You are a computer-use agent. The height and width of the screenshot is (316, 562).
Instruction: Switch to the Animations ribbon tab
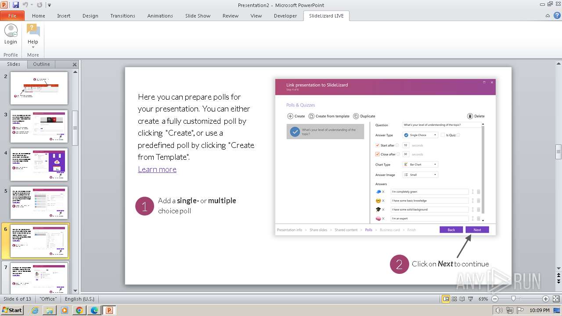pyautogui.click(x=160, y=16)
